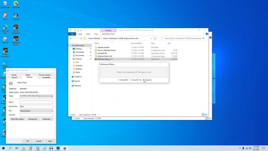Switch to Compatibility tab in Properties
The height and width of the screenshot is (151, 268).
click(x=46, y=78)
